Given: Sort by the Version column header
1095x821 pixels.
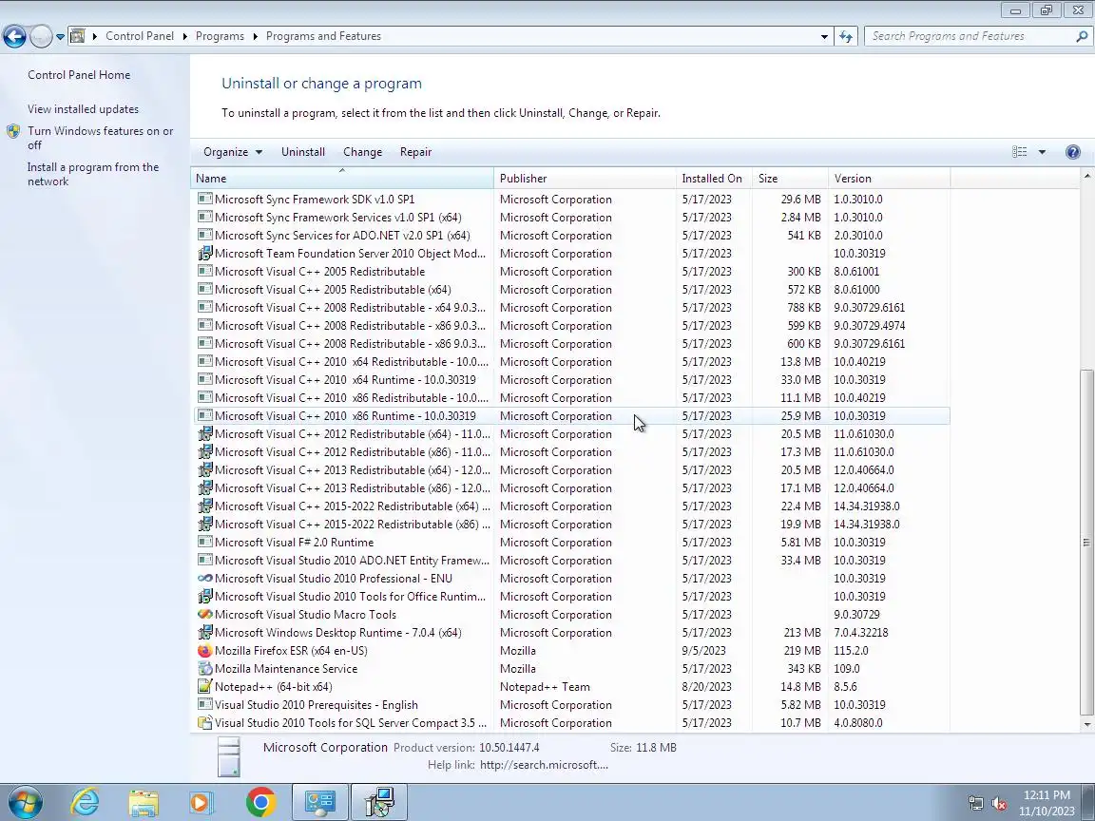Looking at the screenshot, I should (x=889, y=179).
